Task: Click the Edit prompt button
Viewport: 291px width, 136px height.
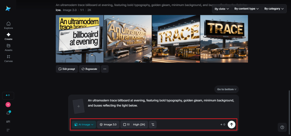Action: tap(67, 69)
